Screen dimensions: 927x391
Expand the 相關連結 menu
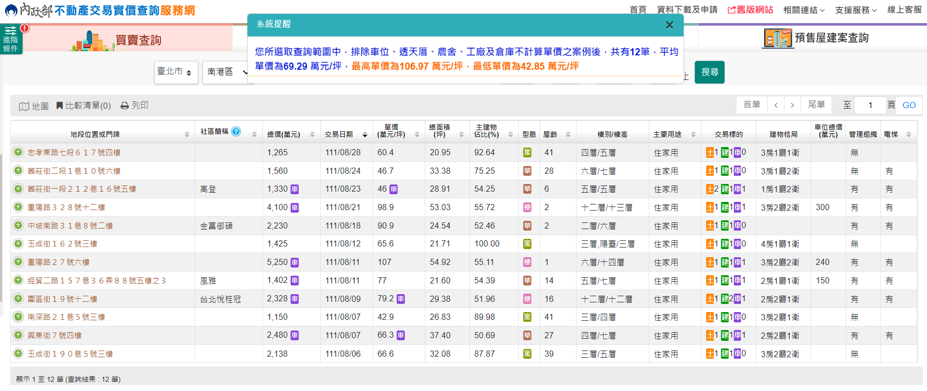pyautogui.click(x=804, y=10)
